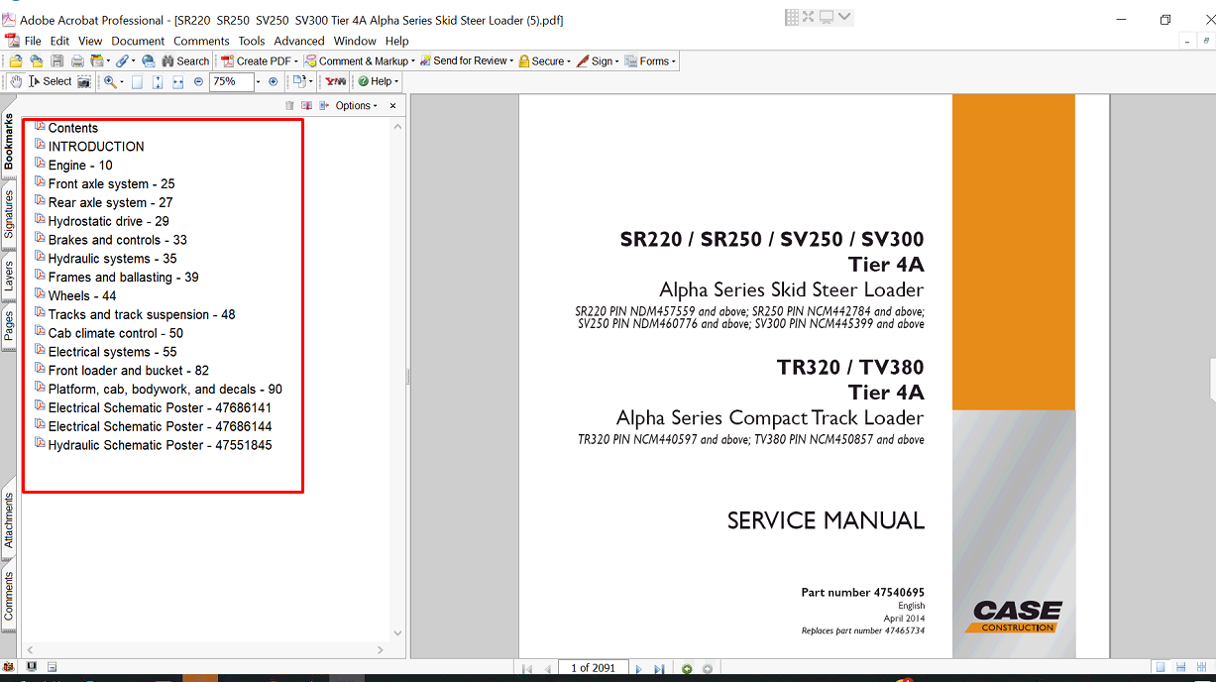Screen dimensions: 1216x682
Task: Select the Snapshot camera tool
Action: coord(84,81)
